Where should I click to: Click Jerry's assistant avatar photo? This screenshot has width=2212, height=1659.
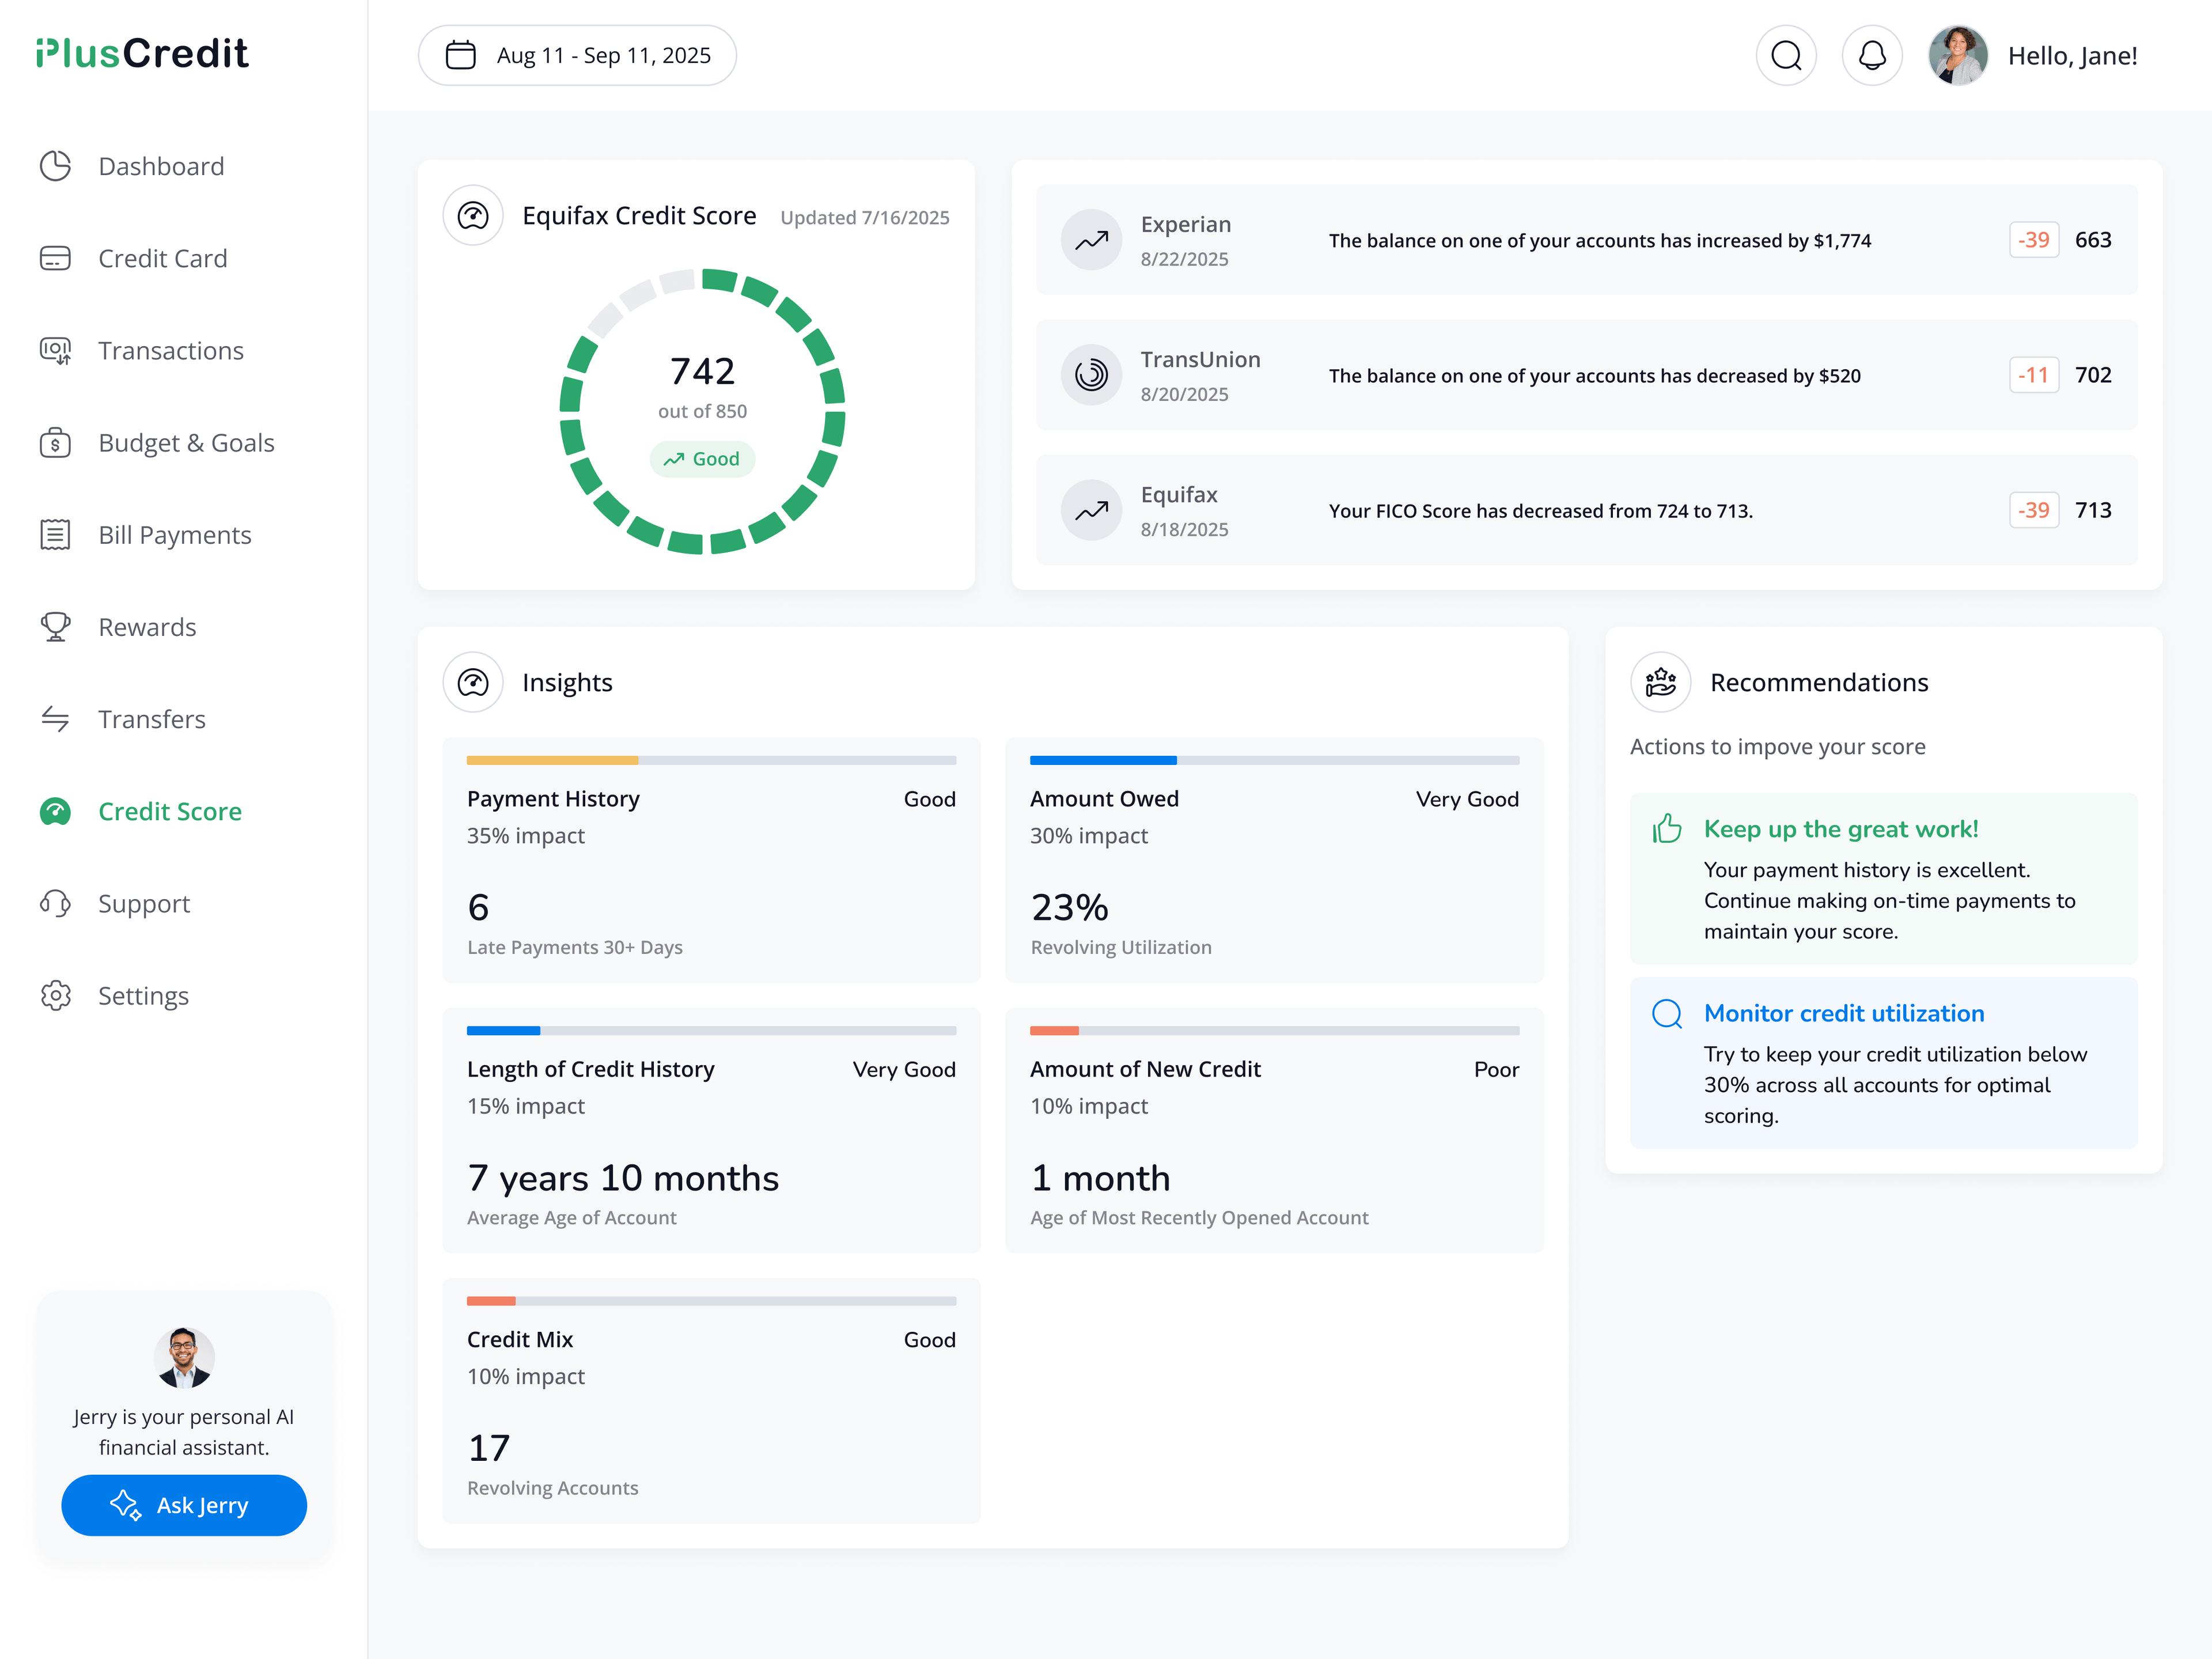184,1358
